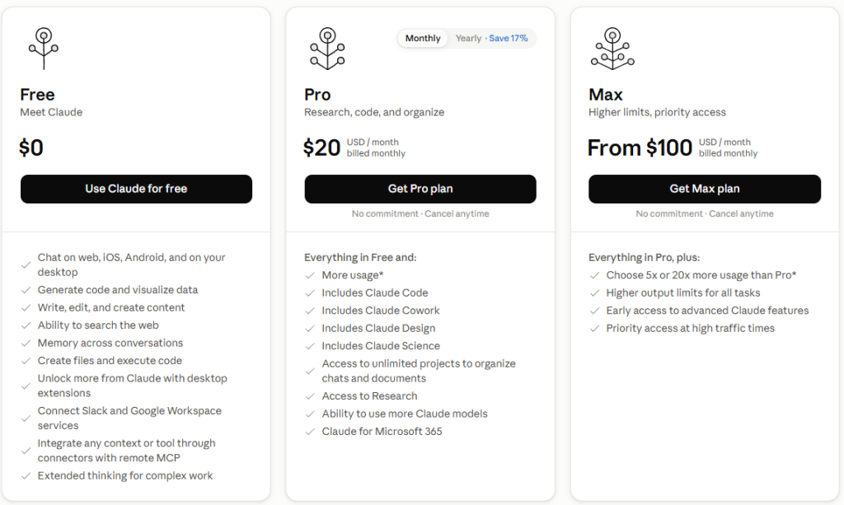Click Use Claude for free button
Image resolution: width=844 pixels, height=505 pixels.
click(x=136, y=189)
